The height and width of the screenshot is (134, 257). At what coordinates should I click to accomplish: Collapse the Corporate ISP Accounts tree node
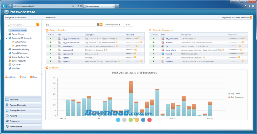(x=7, y=38)
